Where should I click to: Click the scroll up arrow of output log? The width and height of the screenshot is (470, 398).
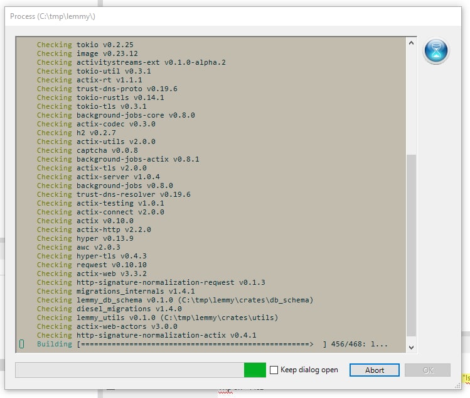coord(411,43)
